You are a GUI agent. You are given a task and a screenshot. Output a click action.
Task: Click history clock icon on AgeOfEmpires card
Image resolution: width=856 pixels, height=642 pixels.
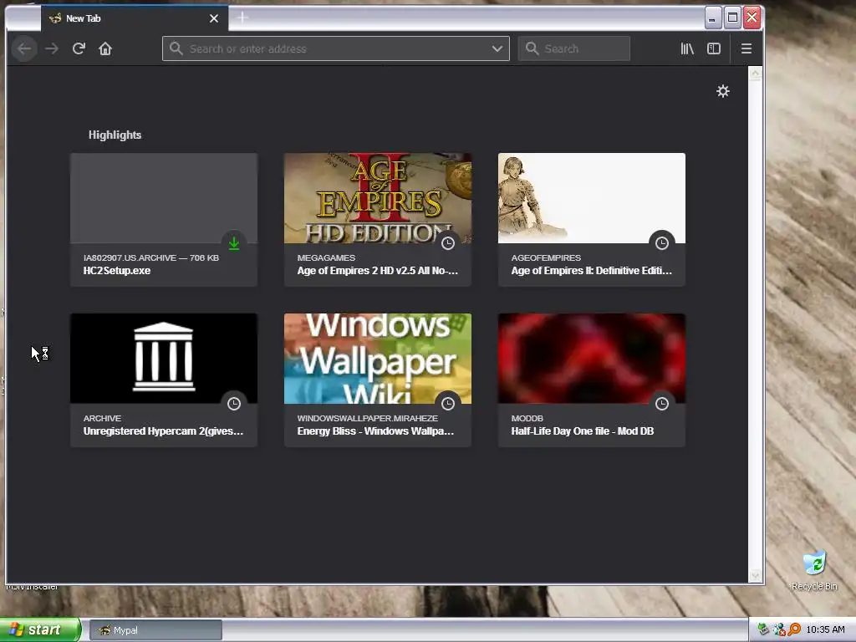coord(662,243)
